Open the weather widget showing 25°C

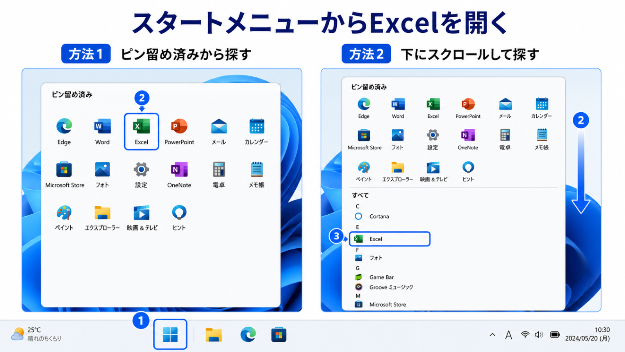click(x=36, y=334)
